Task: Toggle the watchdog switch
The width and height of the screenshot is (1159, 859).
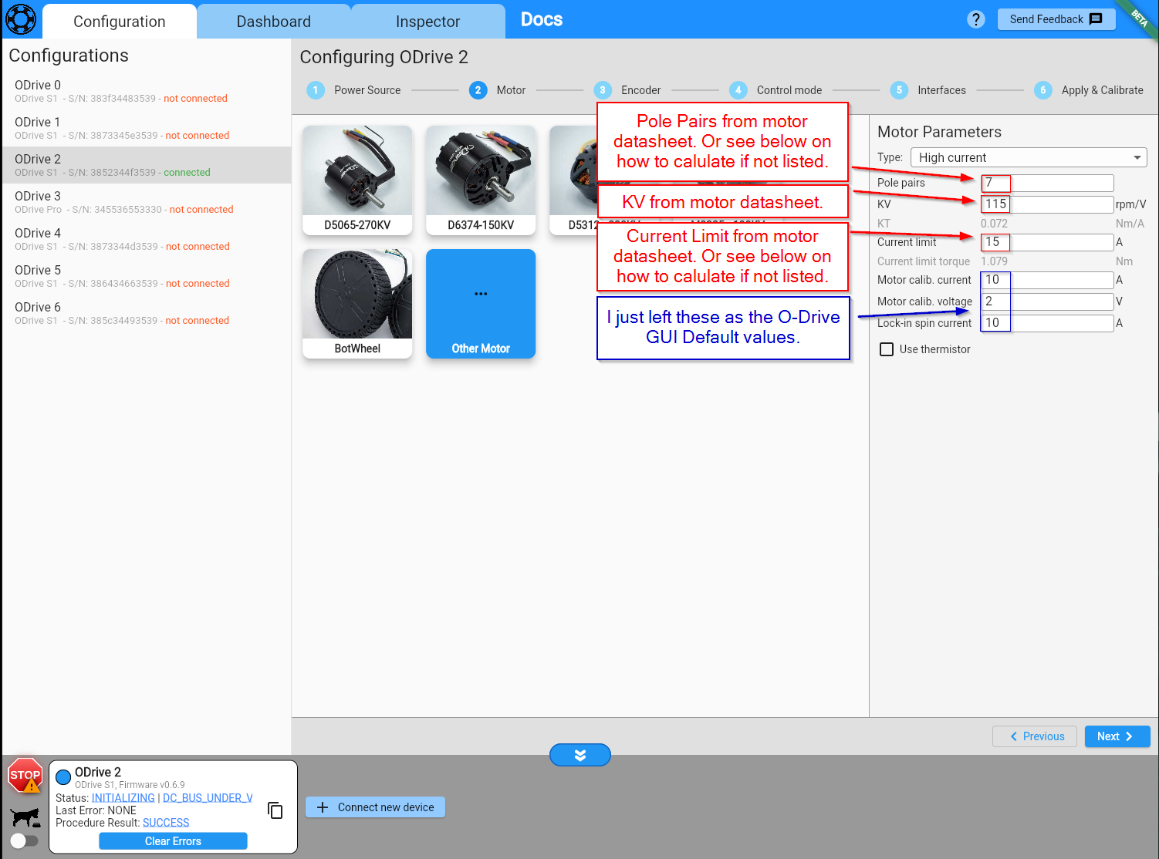Action: pyautogui.click(x=24, y=840)
